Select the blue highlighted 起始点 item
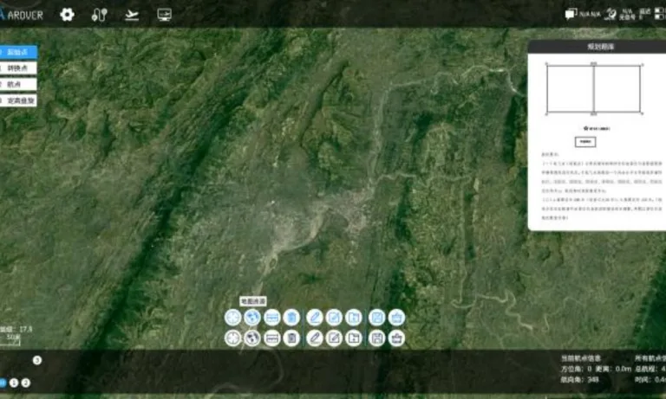This screenshot has width=666, height=399. pyautogui.click(x=18, y=52)
